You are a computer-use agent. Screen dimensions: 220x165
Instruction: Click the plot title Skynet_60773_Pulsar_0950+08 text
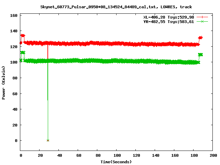(x=116, y=7)
